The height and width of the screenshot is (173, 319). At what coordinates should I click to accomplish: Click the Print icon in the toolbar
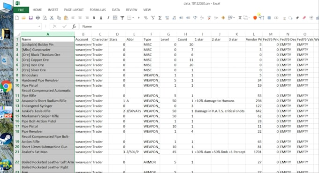pos(38,18)
